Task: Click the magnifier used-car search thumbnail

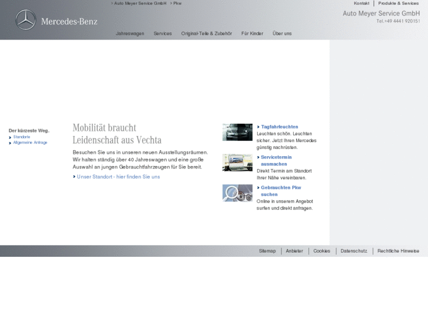Action: (237, 193)
